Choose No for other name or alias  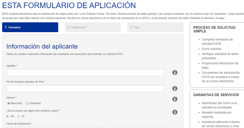click(x=7, y=117)
